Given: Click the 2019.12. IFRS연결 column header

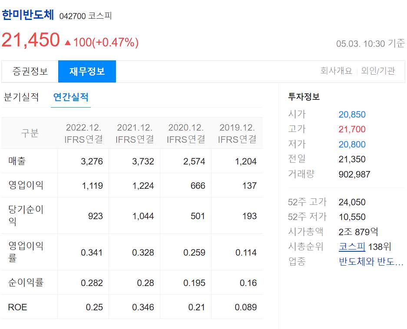Looking at the screenshot, I should pos(237,133).
